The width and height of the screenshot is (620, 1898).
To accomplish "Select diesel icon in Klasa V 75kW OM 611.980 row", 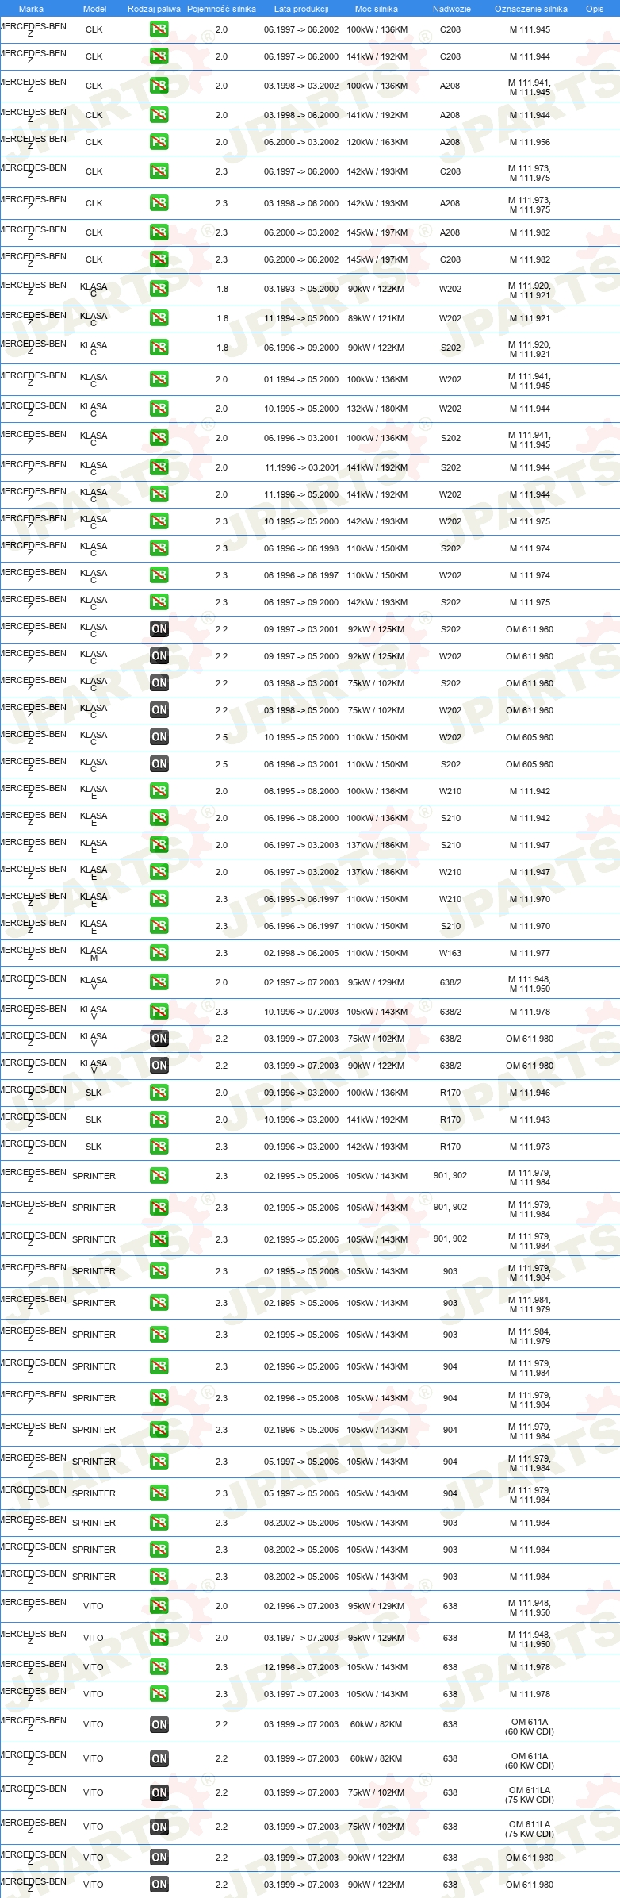I will 159,1039.
